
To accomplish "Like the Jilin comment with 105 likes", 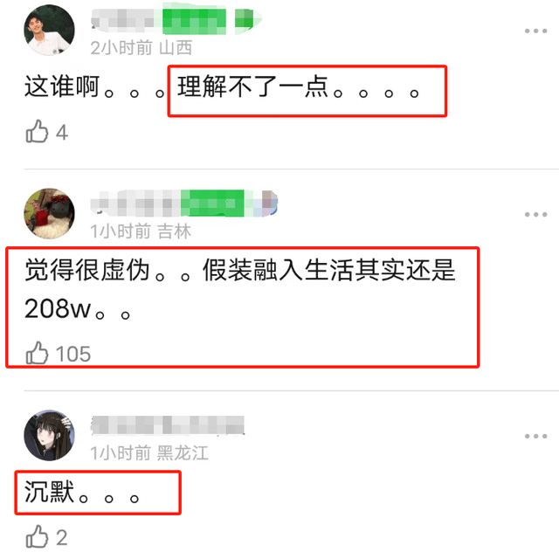I will click(x=37, y=353).
